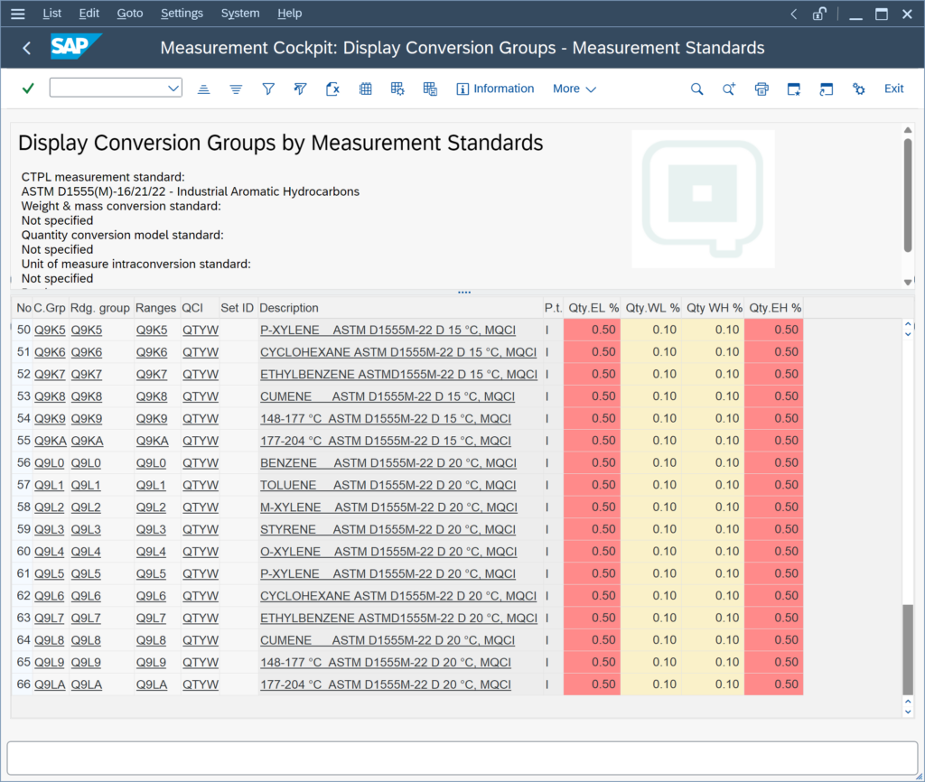
Task: Click the C.Grp column header
Action: pyautogui.click(x=50, y=308)
